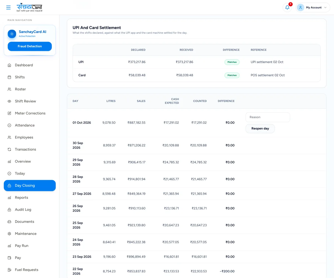
Task: Click the Attendance check-circle icon
Action: 9,125
